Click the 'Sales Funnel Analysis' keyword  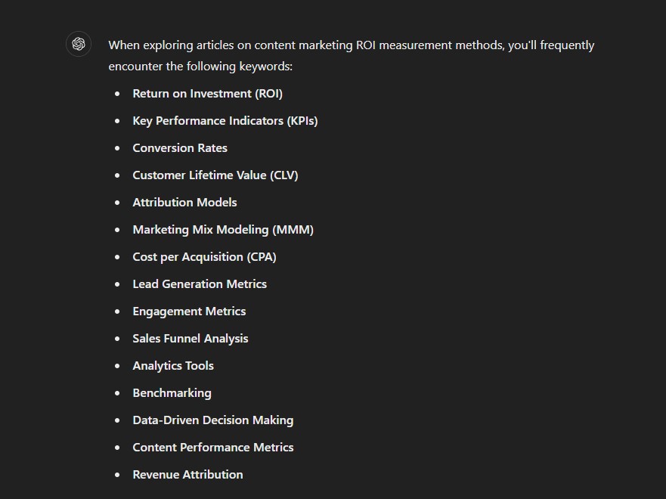click(191, 339)
